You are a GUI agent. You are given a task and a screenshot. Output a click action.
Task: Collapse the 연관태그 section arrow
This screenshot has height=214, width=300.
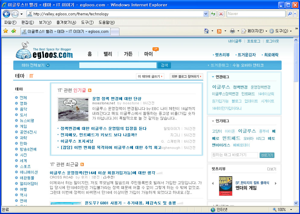click(213, 77)
